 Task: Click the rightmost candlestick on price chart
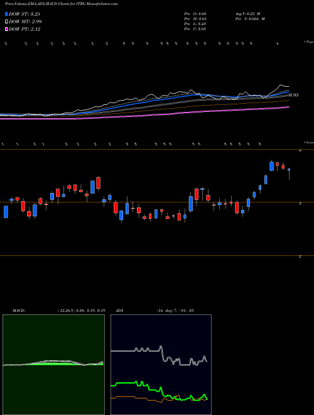point(289,172)
